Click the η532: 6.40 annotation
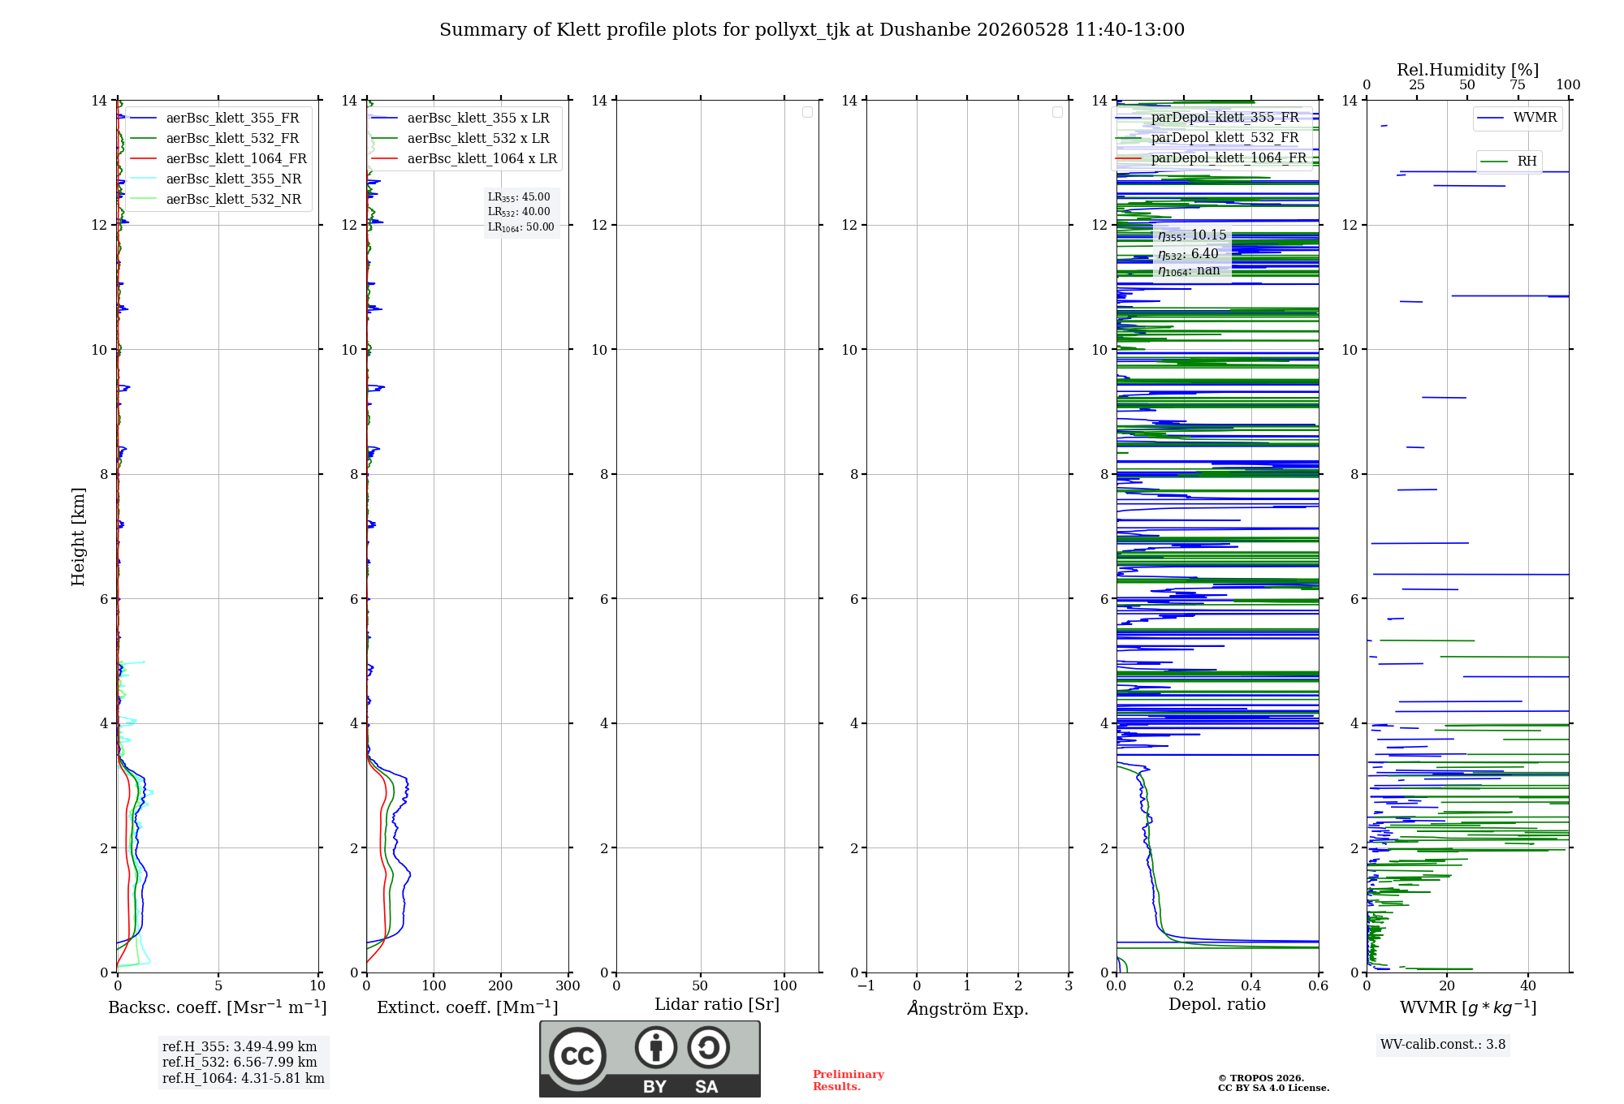This screenshot has width=1624, height=1104. pyautogui.click(x=1188, y=254)
